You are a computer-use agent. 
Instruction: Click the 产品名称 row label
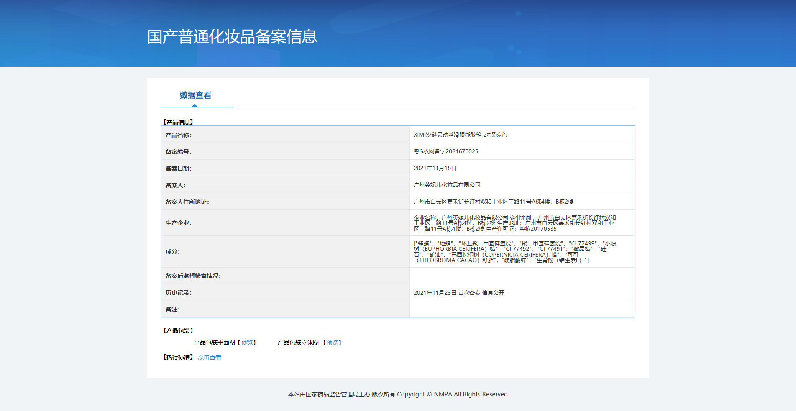click(x=179, y=135)
